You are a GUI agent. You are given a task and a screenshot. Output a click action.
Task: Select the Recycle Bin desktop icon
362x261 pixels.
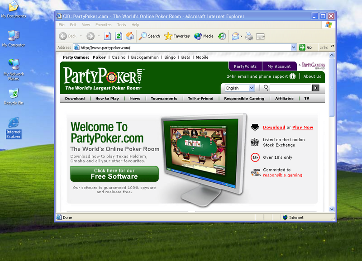tap(14, 97)
